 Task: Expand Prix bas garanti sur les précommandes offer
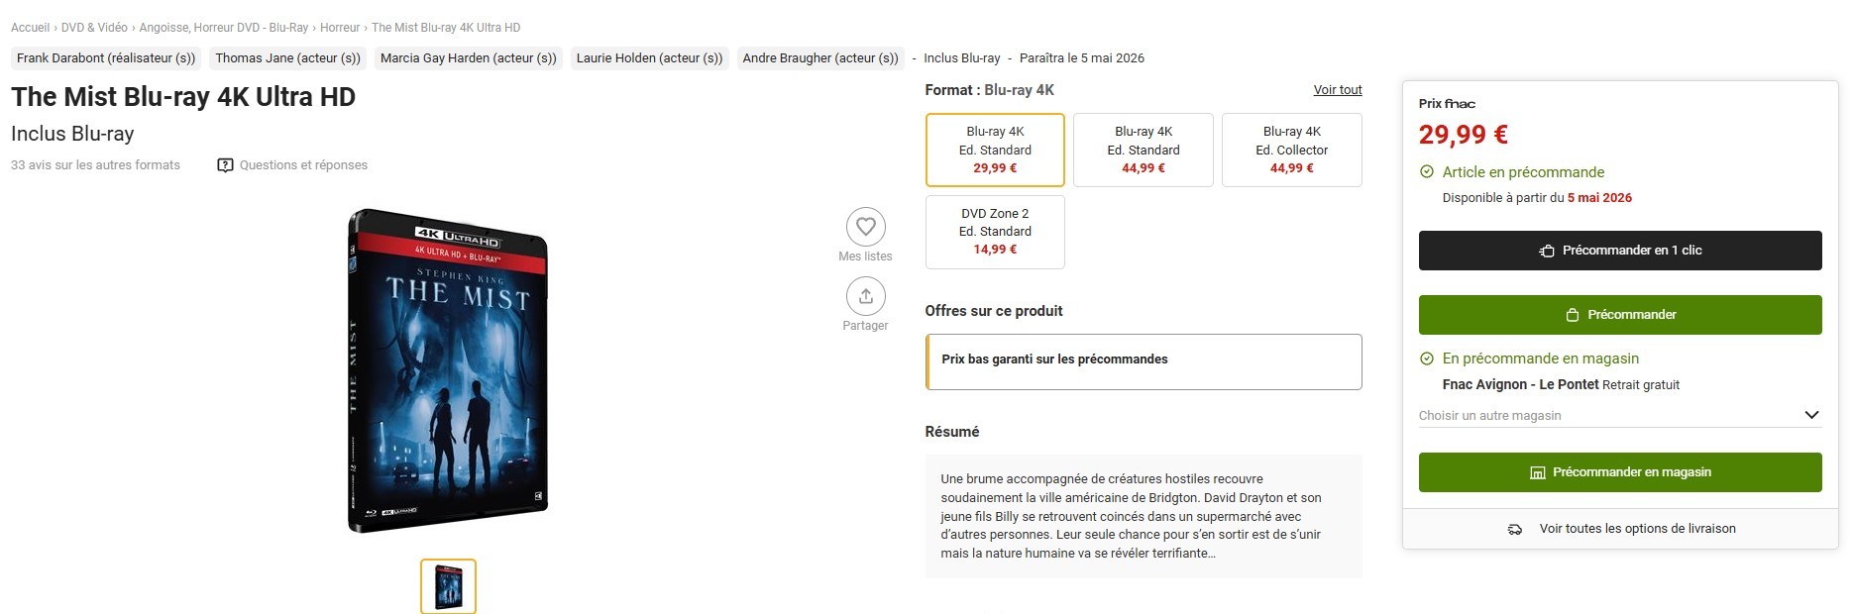click(1144, 361)
